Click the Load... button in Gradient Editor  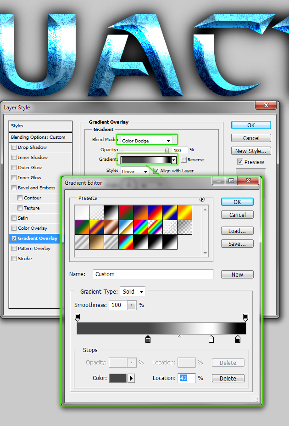237,231
